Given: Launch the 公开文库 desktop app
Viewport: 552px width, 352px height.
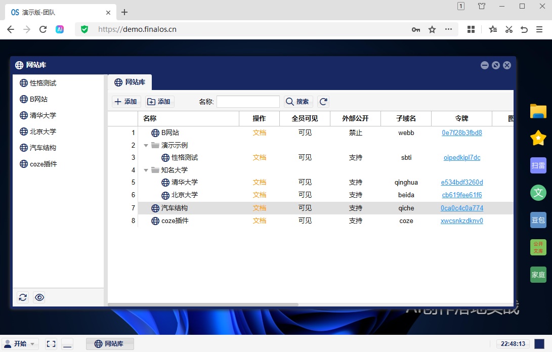Looking at the screenshot, I should tap(538, 247).
